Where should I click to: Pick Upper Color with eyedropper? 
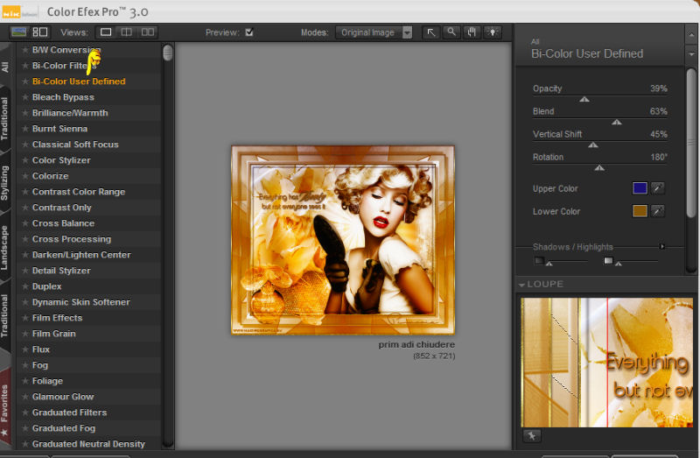click(x=658, y=188)
